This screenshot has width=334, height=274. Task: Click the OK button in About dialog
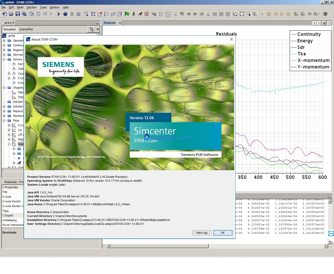(x=223, y=233)
